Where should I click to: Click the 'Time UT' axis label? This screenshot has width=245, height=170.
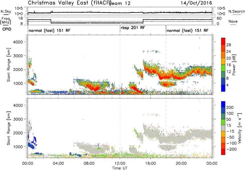point(120,168)
